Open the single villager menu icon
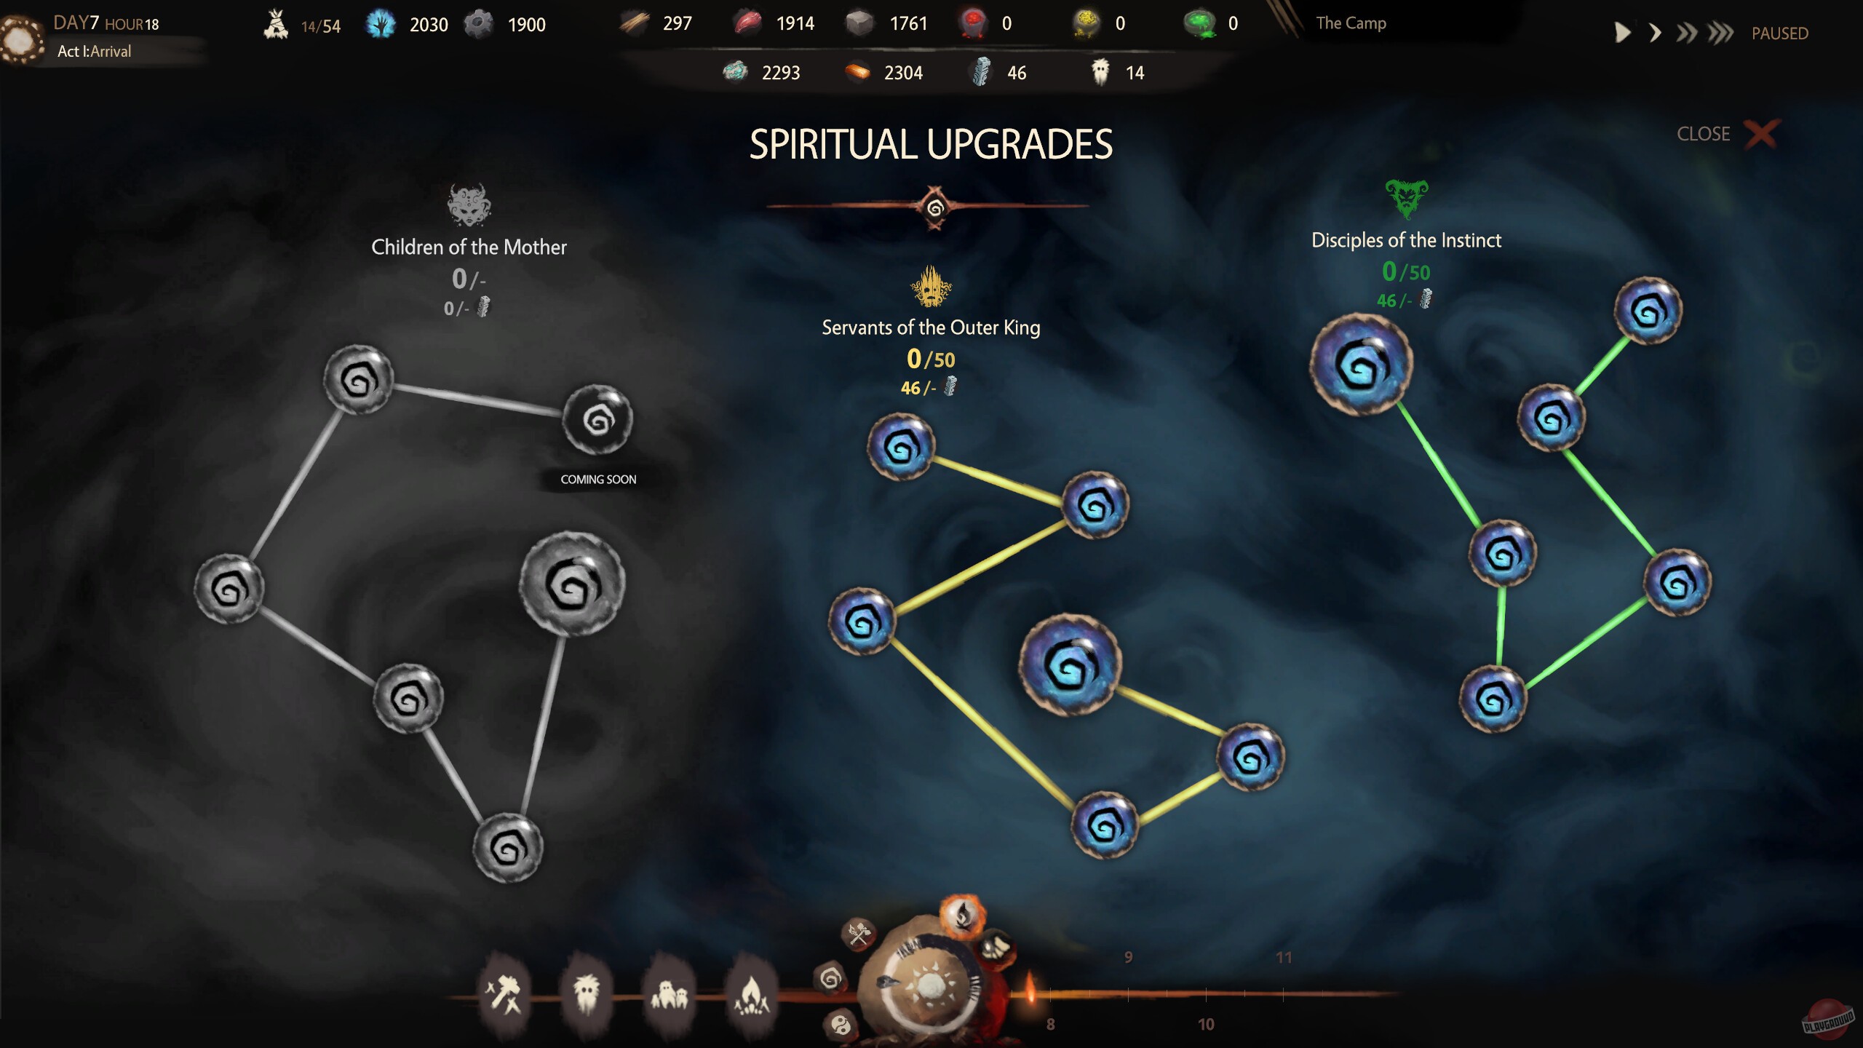This screenshot has height=1048, width=1863. [587, 994]
